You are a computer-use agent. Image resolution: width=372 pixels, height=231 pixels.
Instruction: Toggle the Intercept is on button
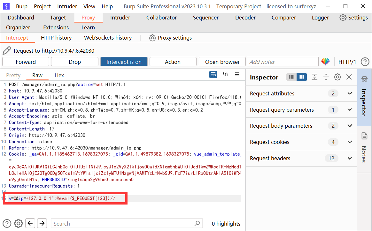[124, 62]
